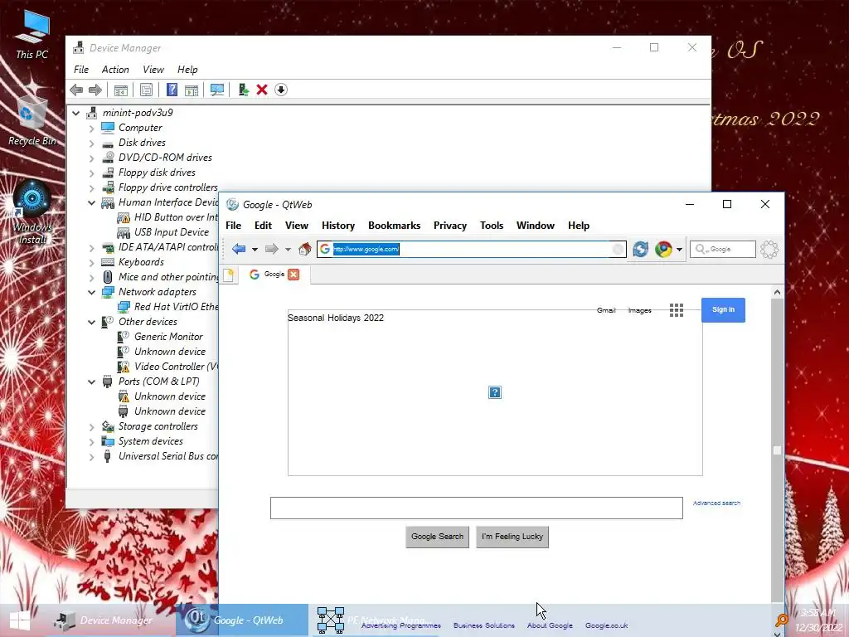Open the Google apps grid icon
Image resolution: width=849 pixels, height=637 pixels.
(677, 310)
